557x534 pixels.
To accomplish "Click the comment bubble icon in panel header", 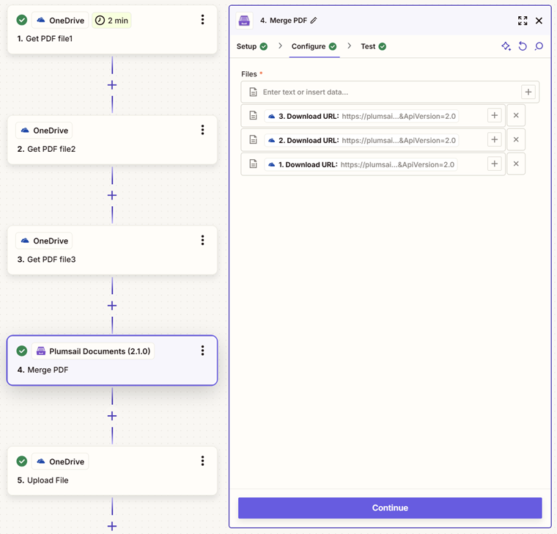I will tap(539, 46).
